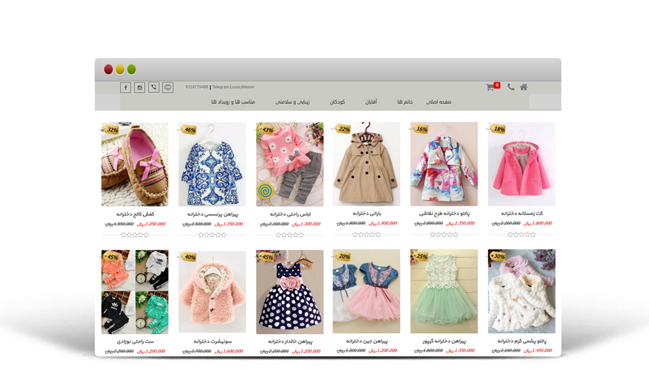Open the Facebook page icon
The image size is (649, 369).
tap(125, 87)
